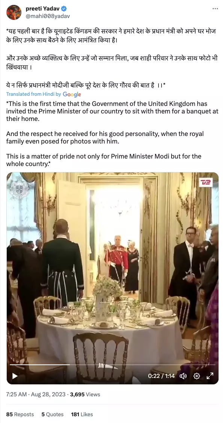This screenshot has width=223, height=423.
Task: Open the preeti Yadav display name
Action: pos(42,9)
